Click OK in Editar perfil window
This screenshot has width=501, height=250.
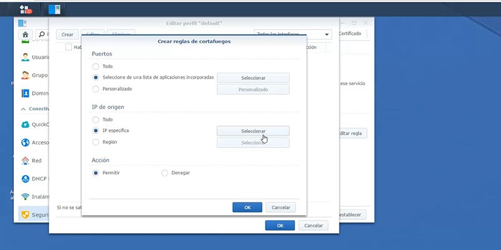pyautogui.click(x=280, y=226)
